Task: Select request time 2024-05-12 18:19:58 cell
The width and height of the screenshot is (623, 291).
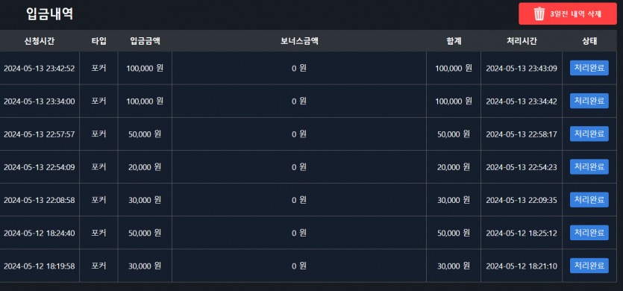Action: (40, 266)
